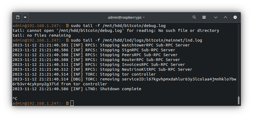The image size is (253, 118).
Task: Click the Bitcoin symbol on the first prompt
Action: point(67,26)
